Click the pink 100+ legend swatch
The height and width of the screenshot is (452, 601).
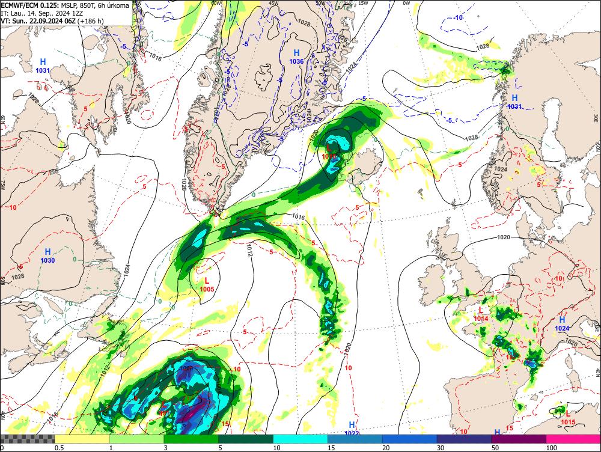coord(573,439)
